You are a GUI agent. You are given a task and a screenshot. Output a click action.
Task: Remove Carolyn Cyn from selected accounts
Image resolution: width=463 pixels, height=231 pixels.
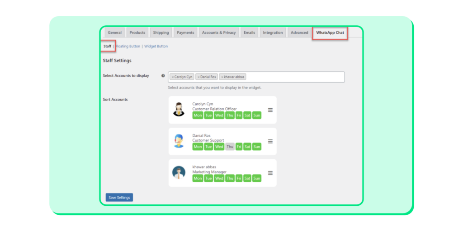[173, 77]
